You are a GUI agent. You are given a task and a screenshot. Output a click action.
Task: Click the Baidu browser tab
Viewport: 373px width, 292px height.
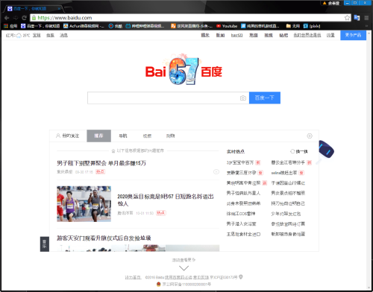pos(34,9)
